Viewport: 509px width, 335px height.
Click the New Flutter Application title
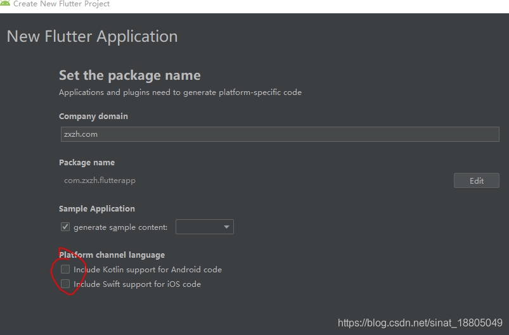pyautogui.click(x=92, y=36)
